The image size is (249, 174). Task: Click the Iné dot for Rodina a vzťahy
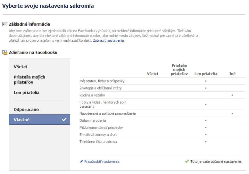point(232,95)
